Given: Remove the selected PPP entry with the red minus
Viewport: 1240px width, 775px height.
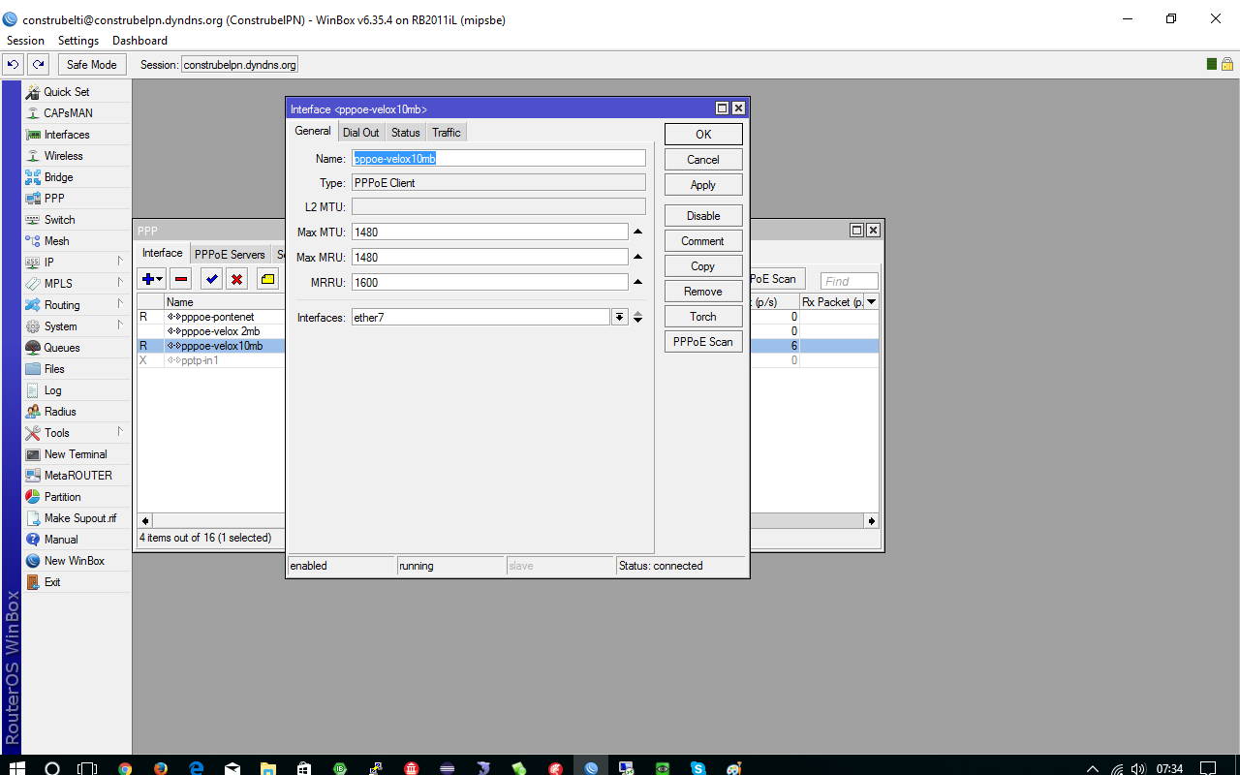Looking at the screenshot, I should click(x=181, y=279).
